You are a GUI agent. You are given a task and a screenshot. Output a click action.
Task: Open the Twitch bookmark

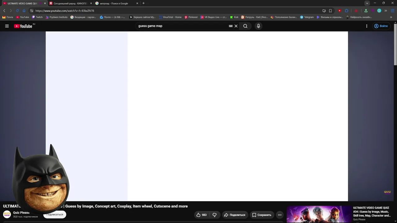(x=37, y=17)
